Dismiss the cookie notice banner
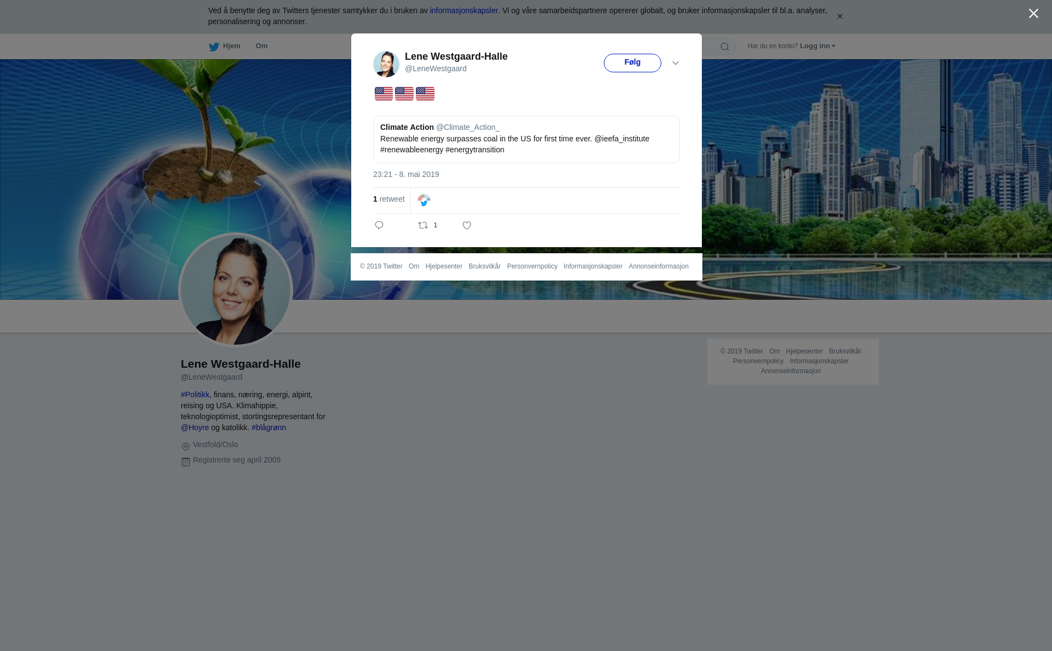 pyautogui.click(x=839, y=16)
